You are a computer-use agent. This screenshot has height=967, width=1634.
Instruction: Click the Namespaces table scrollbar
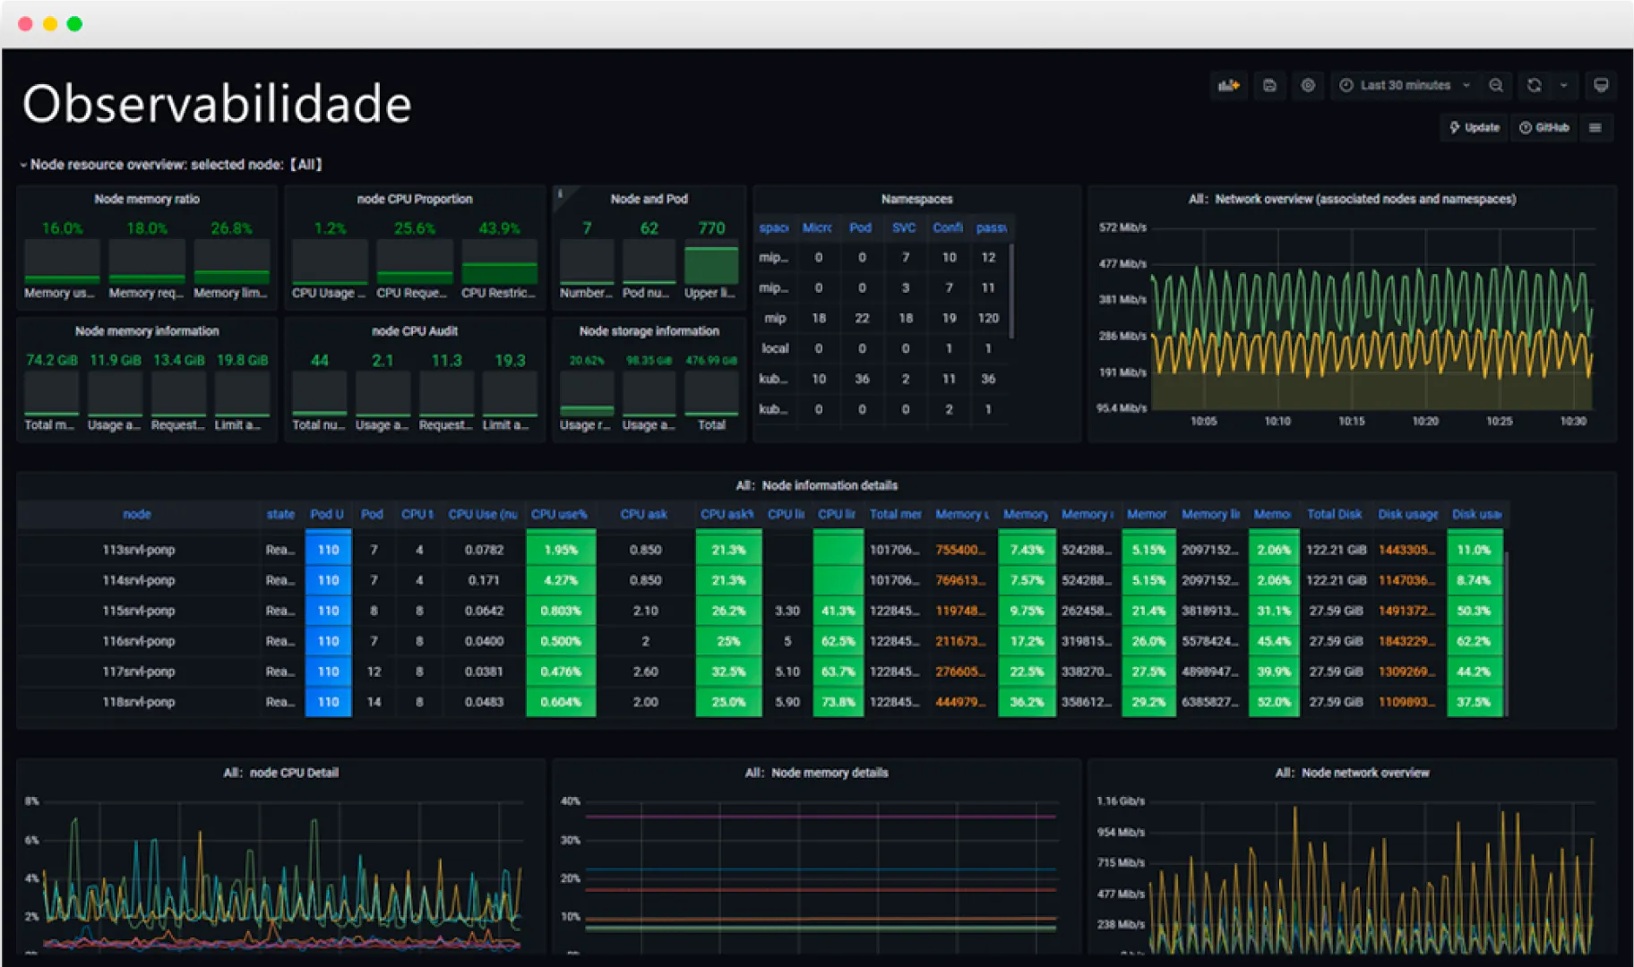1011,291
